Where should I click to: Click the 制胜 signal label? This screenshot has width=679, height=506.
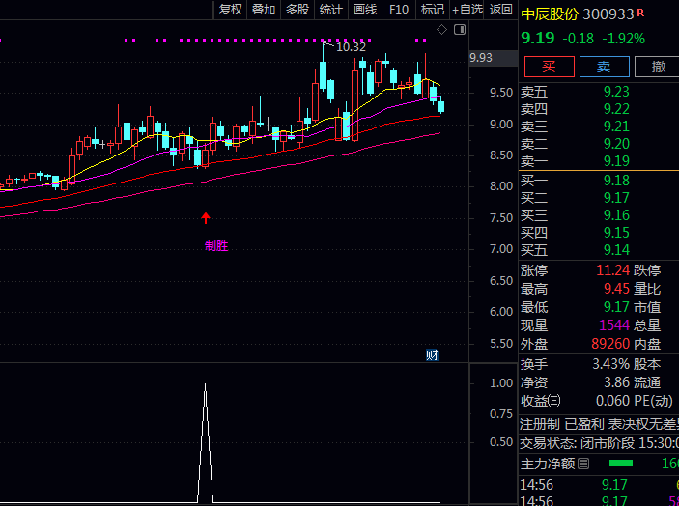(x=216, y=246)
